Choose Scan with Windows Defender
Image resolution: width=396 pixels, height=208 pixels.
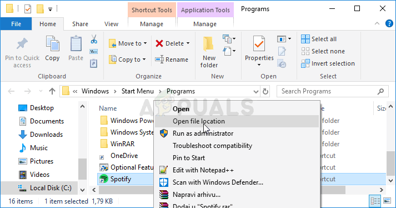tap(237, 182)
